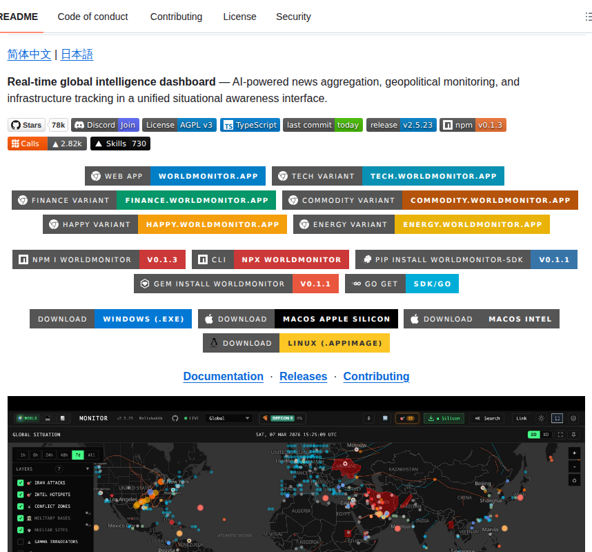This screenshot has height=552, width=592.
Task: Toggle the sun theme icon in dashboard
Action: [x=541, y=418]
